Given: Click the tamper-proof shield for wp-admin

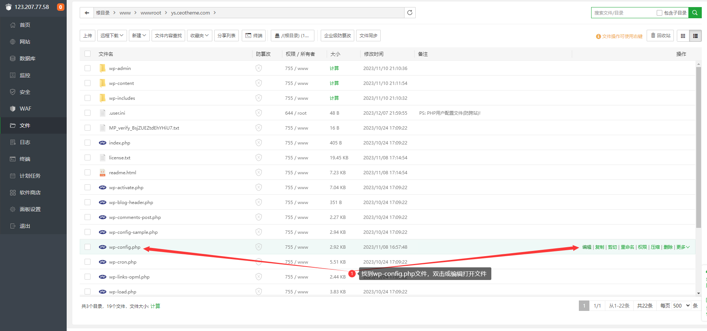Looking at the screenshot, I should 259,68.
